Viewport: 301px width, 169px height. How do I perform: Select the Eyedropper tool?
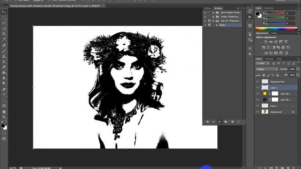coord(4,39)
